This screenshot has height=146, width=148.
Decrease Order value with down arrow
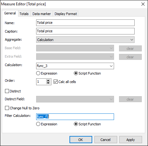(48, 83)
